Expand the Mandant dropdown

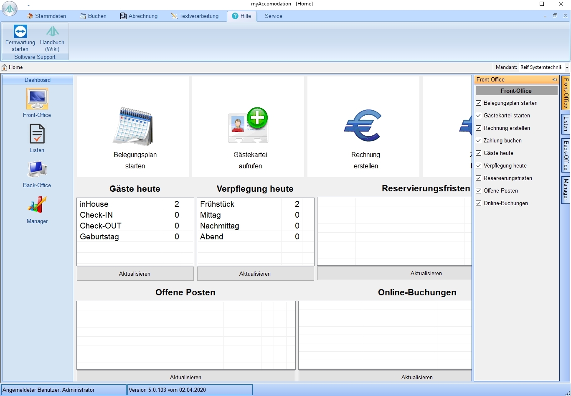567,68
